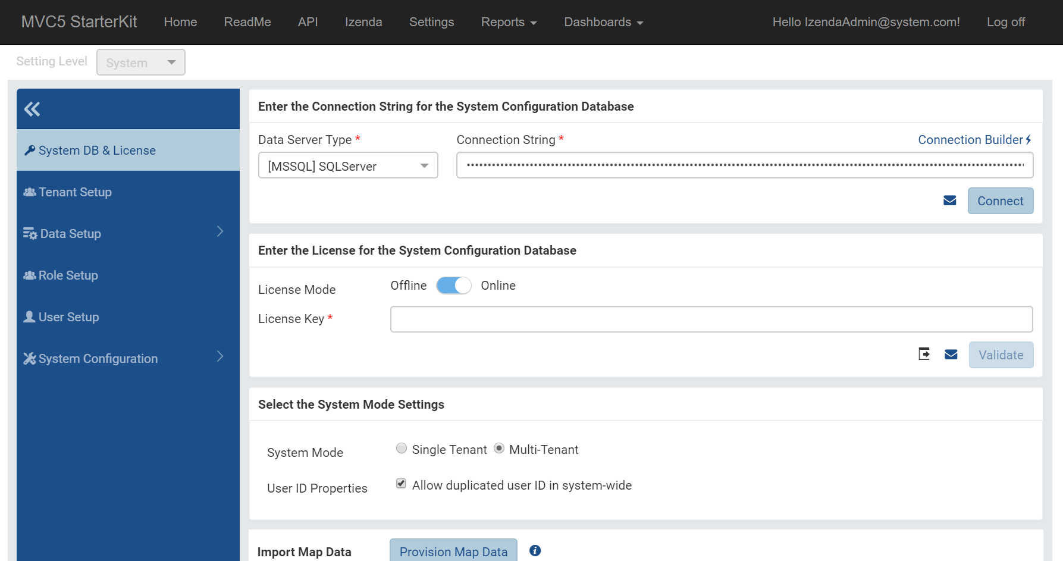Collapse the sidebar with double-chevron icon
The height and width of the screenshot is (561, 1063).
(32, 109)
